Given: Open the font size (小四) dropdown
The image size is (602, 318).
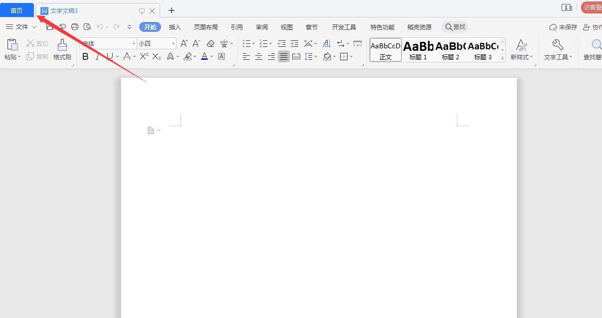Looking at the screenshot, I should point(173,43).
